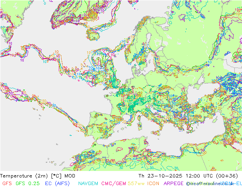Click the Th 23-10-2025 12:00 UTC timestamp
This screenshot has height=187, width=242.
click(176, 176)
